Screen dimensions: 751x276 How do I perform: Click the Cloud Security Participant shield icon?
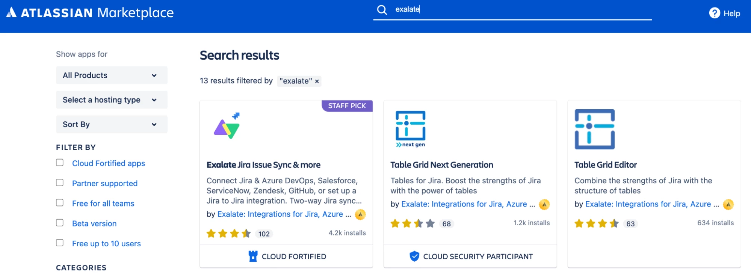414,256
